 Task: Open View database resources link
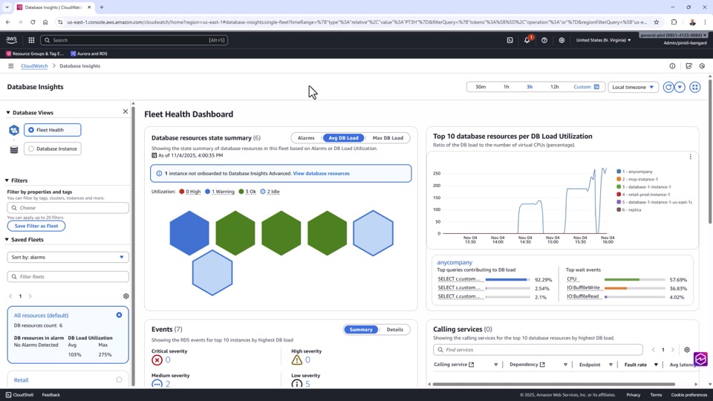click(321, 173)
